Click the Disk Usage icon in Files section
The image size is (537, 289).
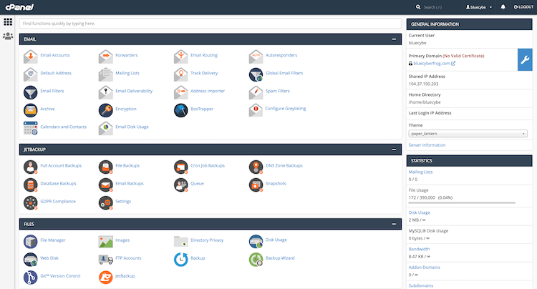click(256, 241)
